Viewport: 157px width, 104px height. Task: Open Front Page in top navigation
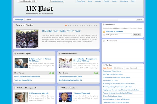[81, 1]
